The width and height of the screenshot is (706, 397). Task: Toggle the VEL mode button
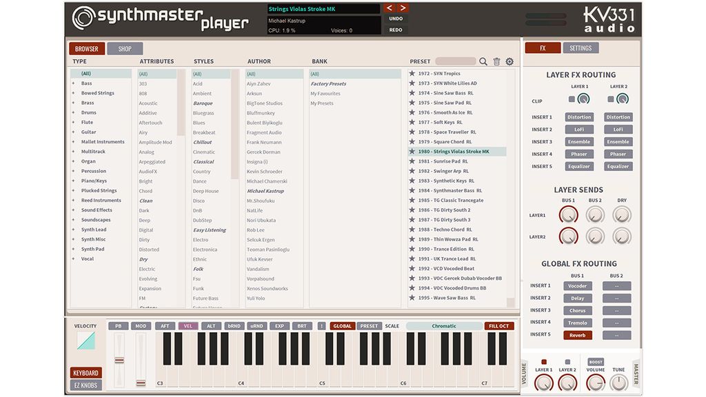(188, 325)
